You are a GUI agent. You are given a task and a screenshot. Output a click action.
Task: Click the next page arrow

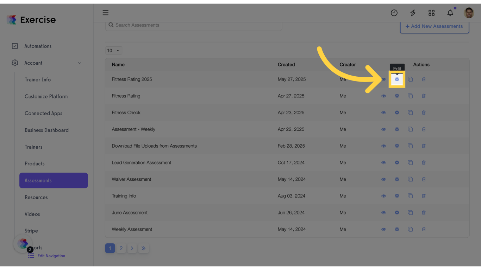[x=132, y=249]
